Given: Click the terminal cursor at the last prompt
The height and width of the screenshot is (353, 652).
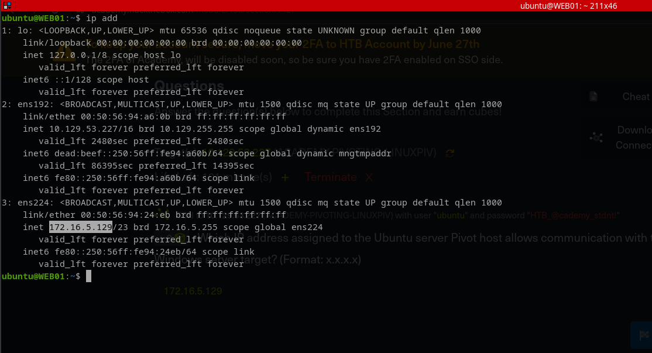Looking at the screenshot, I should (x=88, y=276).
